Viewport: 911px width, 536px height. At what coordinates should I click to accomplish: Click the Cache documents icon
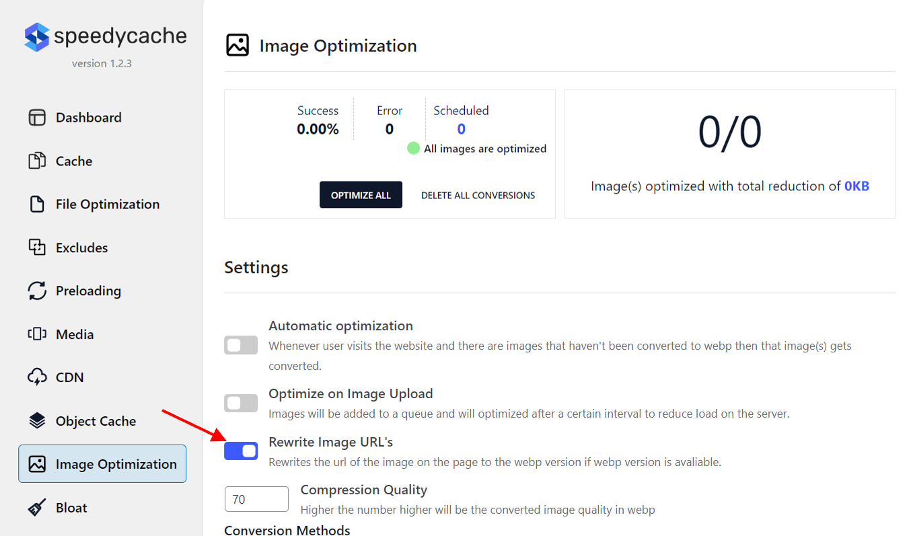click(x=37, y=161)
